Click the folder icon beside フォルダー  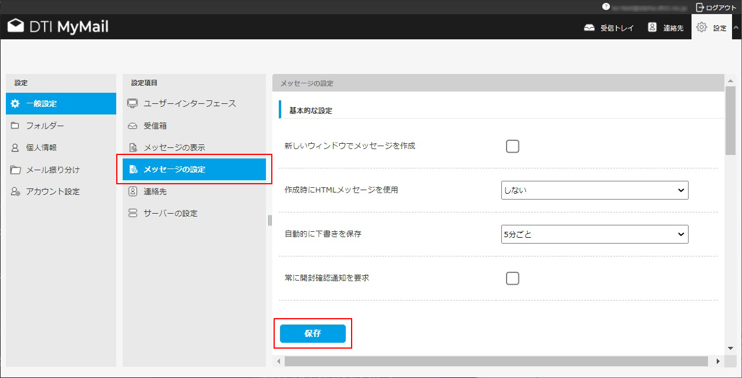(16, 126)
